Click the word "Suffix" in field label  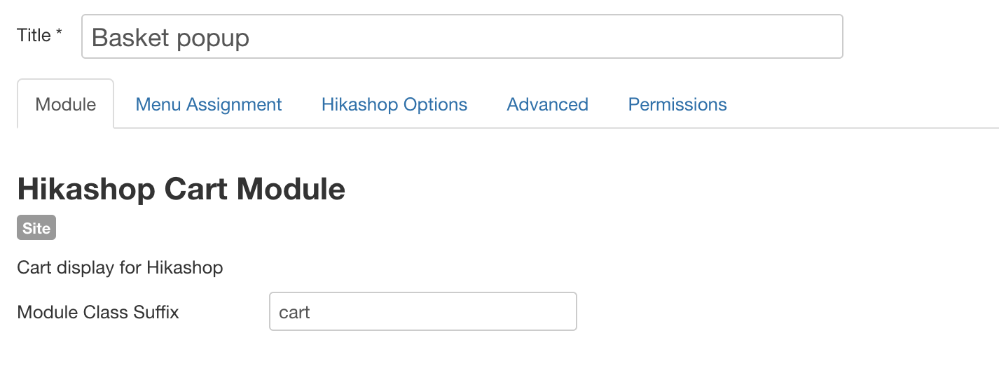point(157,312)
